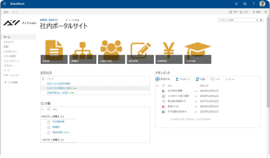This screenshot has height=158, width=270.
Task: Click the Excel icon of 11月度交通費
Action: pos(164,91)
